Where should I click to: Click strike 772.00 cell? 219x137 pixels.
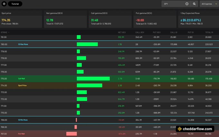pos(4,99)
